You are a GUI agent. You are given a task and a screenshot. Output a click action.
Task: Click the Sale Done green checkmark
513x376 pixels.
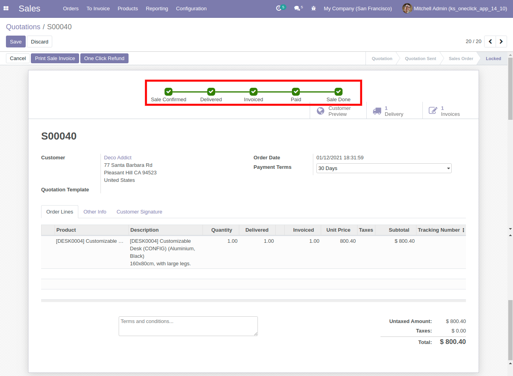339,92
